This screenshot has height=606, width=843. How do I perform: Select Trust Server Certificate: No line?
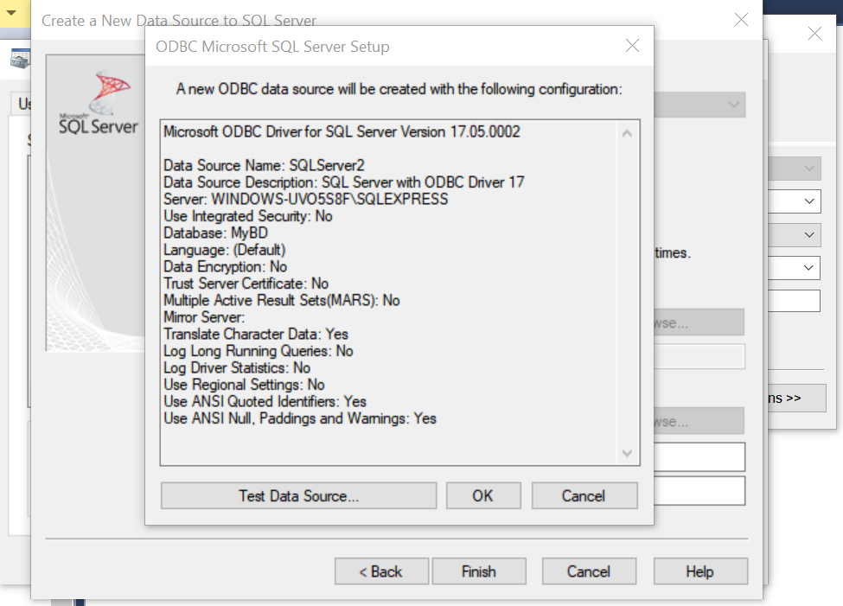[246, 284]
